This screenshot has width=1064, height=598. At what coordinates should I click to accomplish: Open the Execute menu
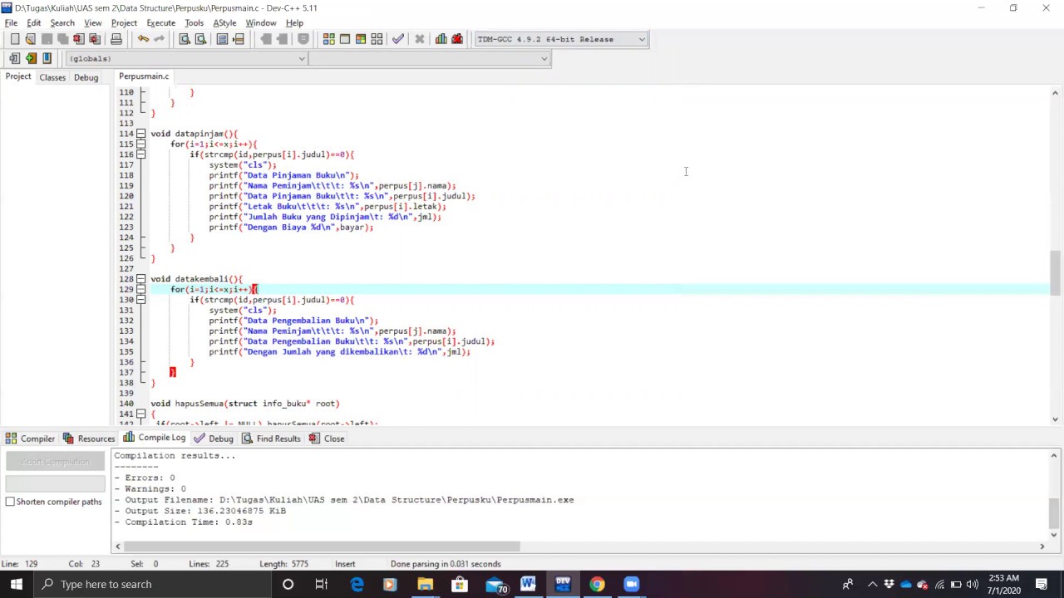coord(160,23)
